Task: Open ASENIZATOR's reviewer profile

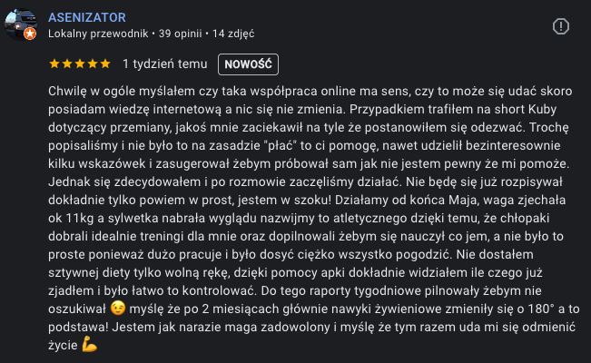Action: (87, 17)
